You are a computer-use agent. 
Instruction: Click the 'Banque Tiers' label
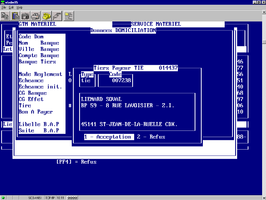click(x=37, y=62)
